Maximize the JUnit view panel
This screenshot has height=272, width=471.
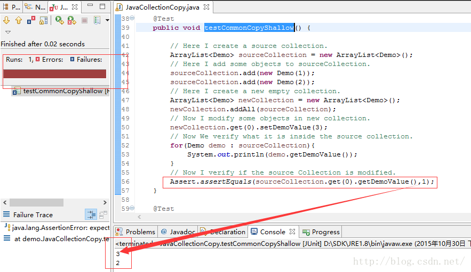coord(102,6)
